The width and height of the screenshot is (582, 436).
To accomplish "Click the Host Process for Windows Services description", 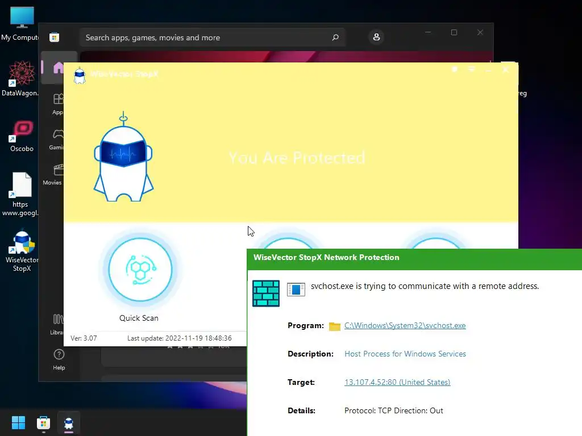I will coord(405,354).
